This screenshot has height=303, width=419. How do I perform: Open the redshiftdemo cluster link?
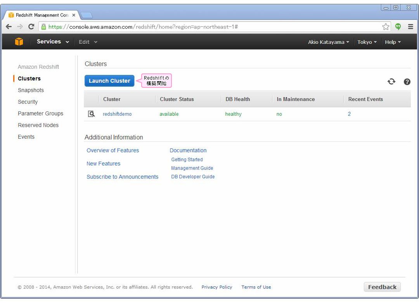pos(117,114)
